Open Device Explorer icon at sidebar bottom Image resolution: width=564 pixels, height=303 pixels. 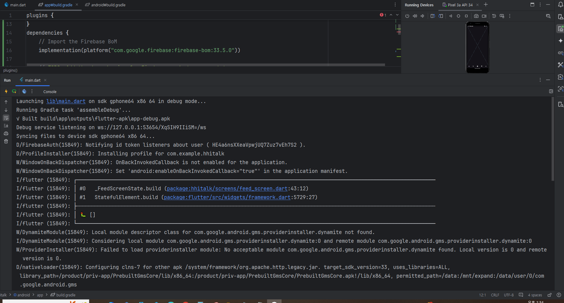pos(560,104)
